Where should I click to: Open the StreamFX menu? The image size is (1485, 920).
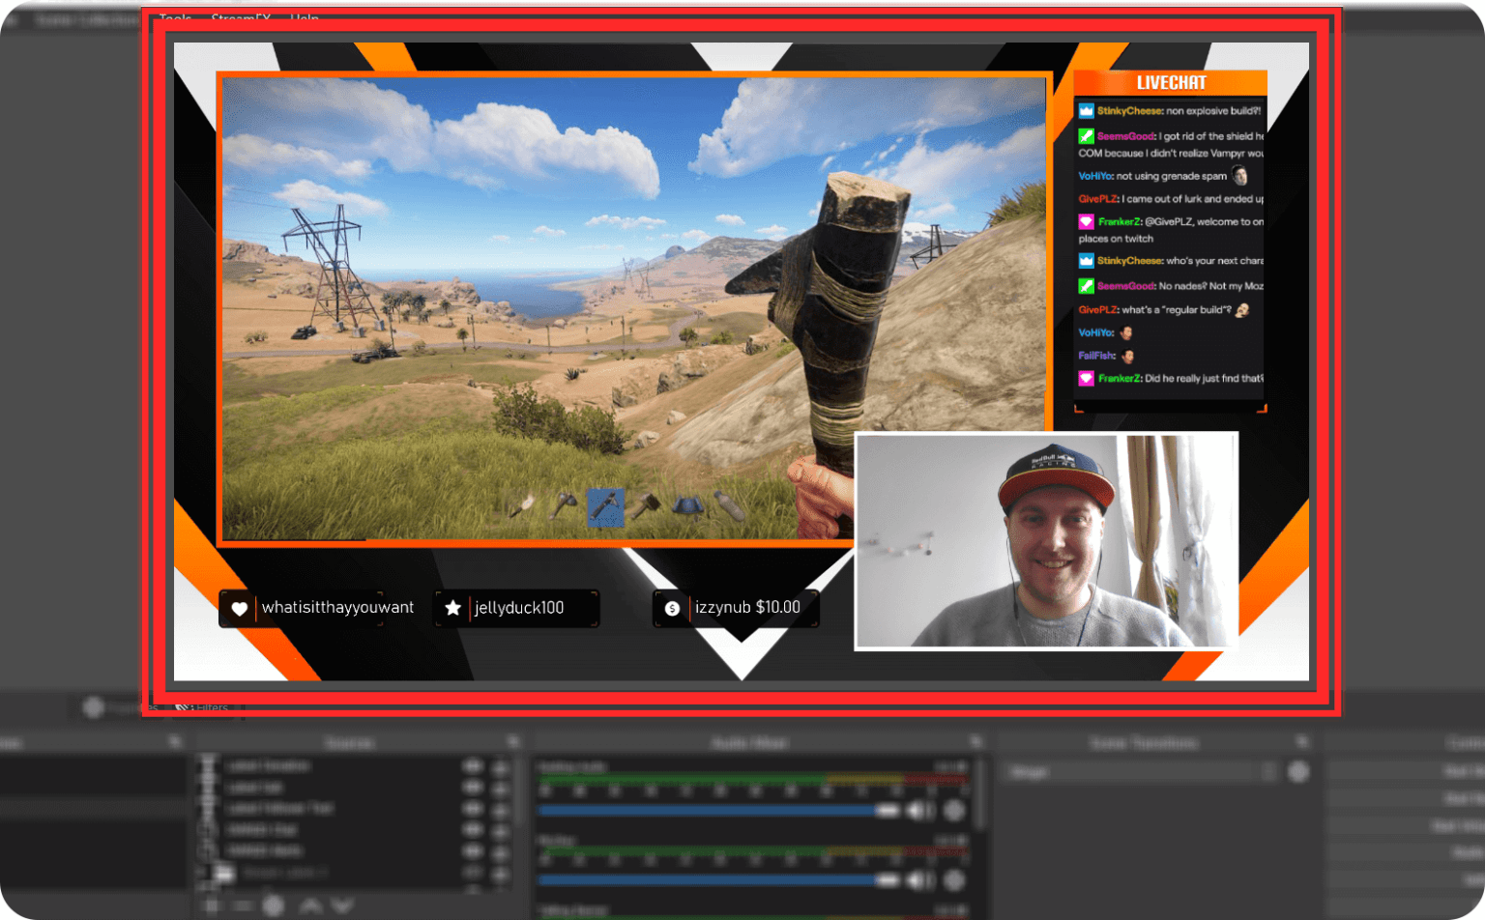[x=240, y=19]
